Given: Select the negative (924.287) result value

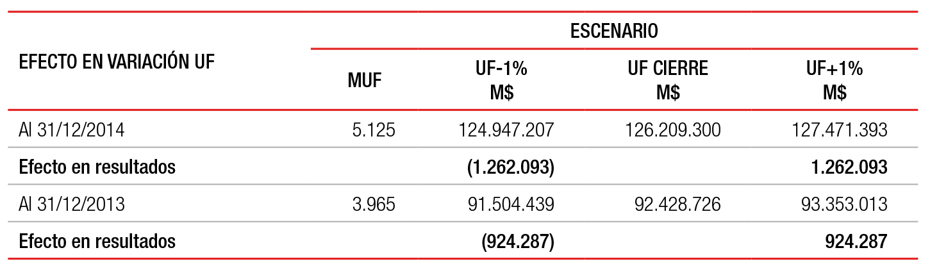Looking at the screenshot, I should [518, 242].
